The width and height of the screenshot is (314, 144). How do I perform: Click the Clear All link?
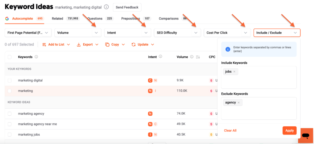point(230,131)
